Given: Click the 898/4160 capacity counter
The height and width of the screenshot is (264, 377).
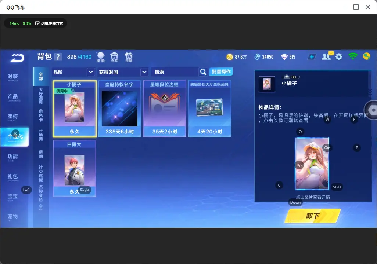Looking at the screenshot, I should (x=79, y=57).
